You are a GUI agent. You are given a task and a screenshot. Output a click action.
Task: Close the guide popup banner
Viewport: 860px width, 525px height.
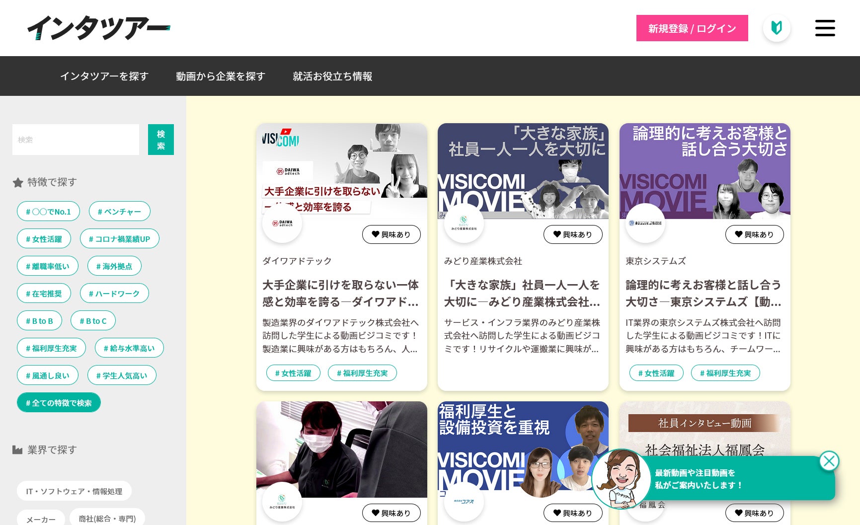tap(829, 461)
